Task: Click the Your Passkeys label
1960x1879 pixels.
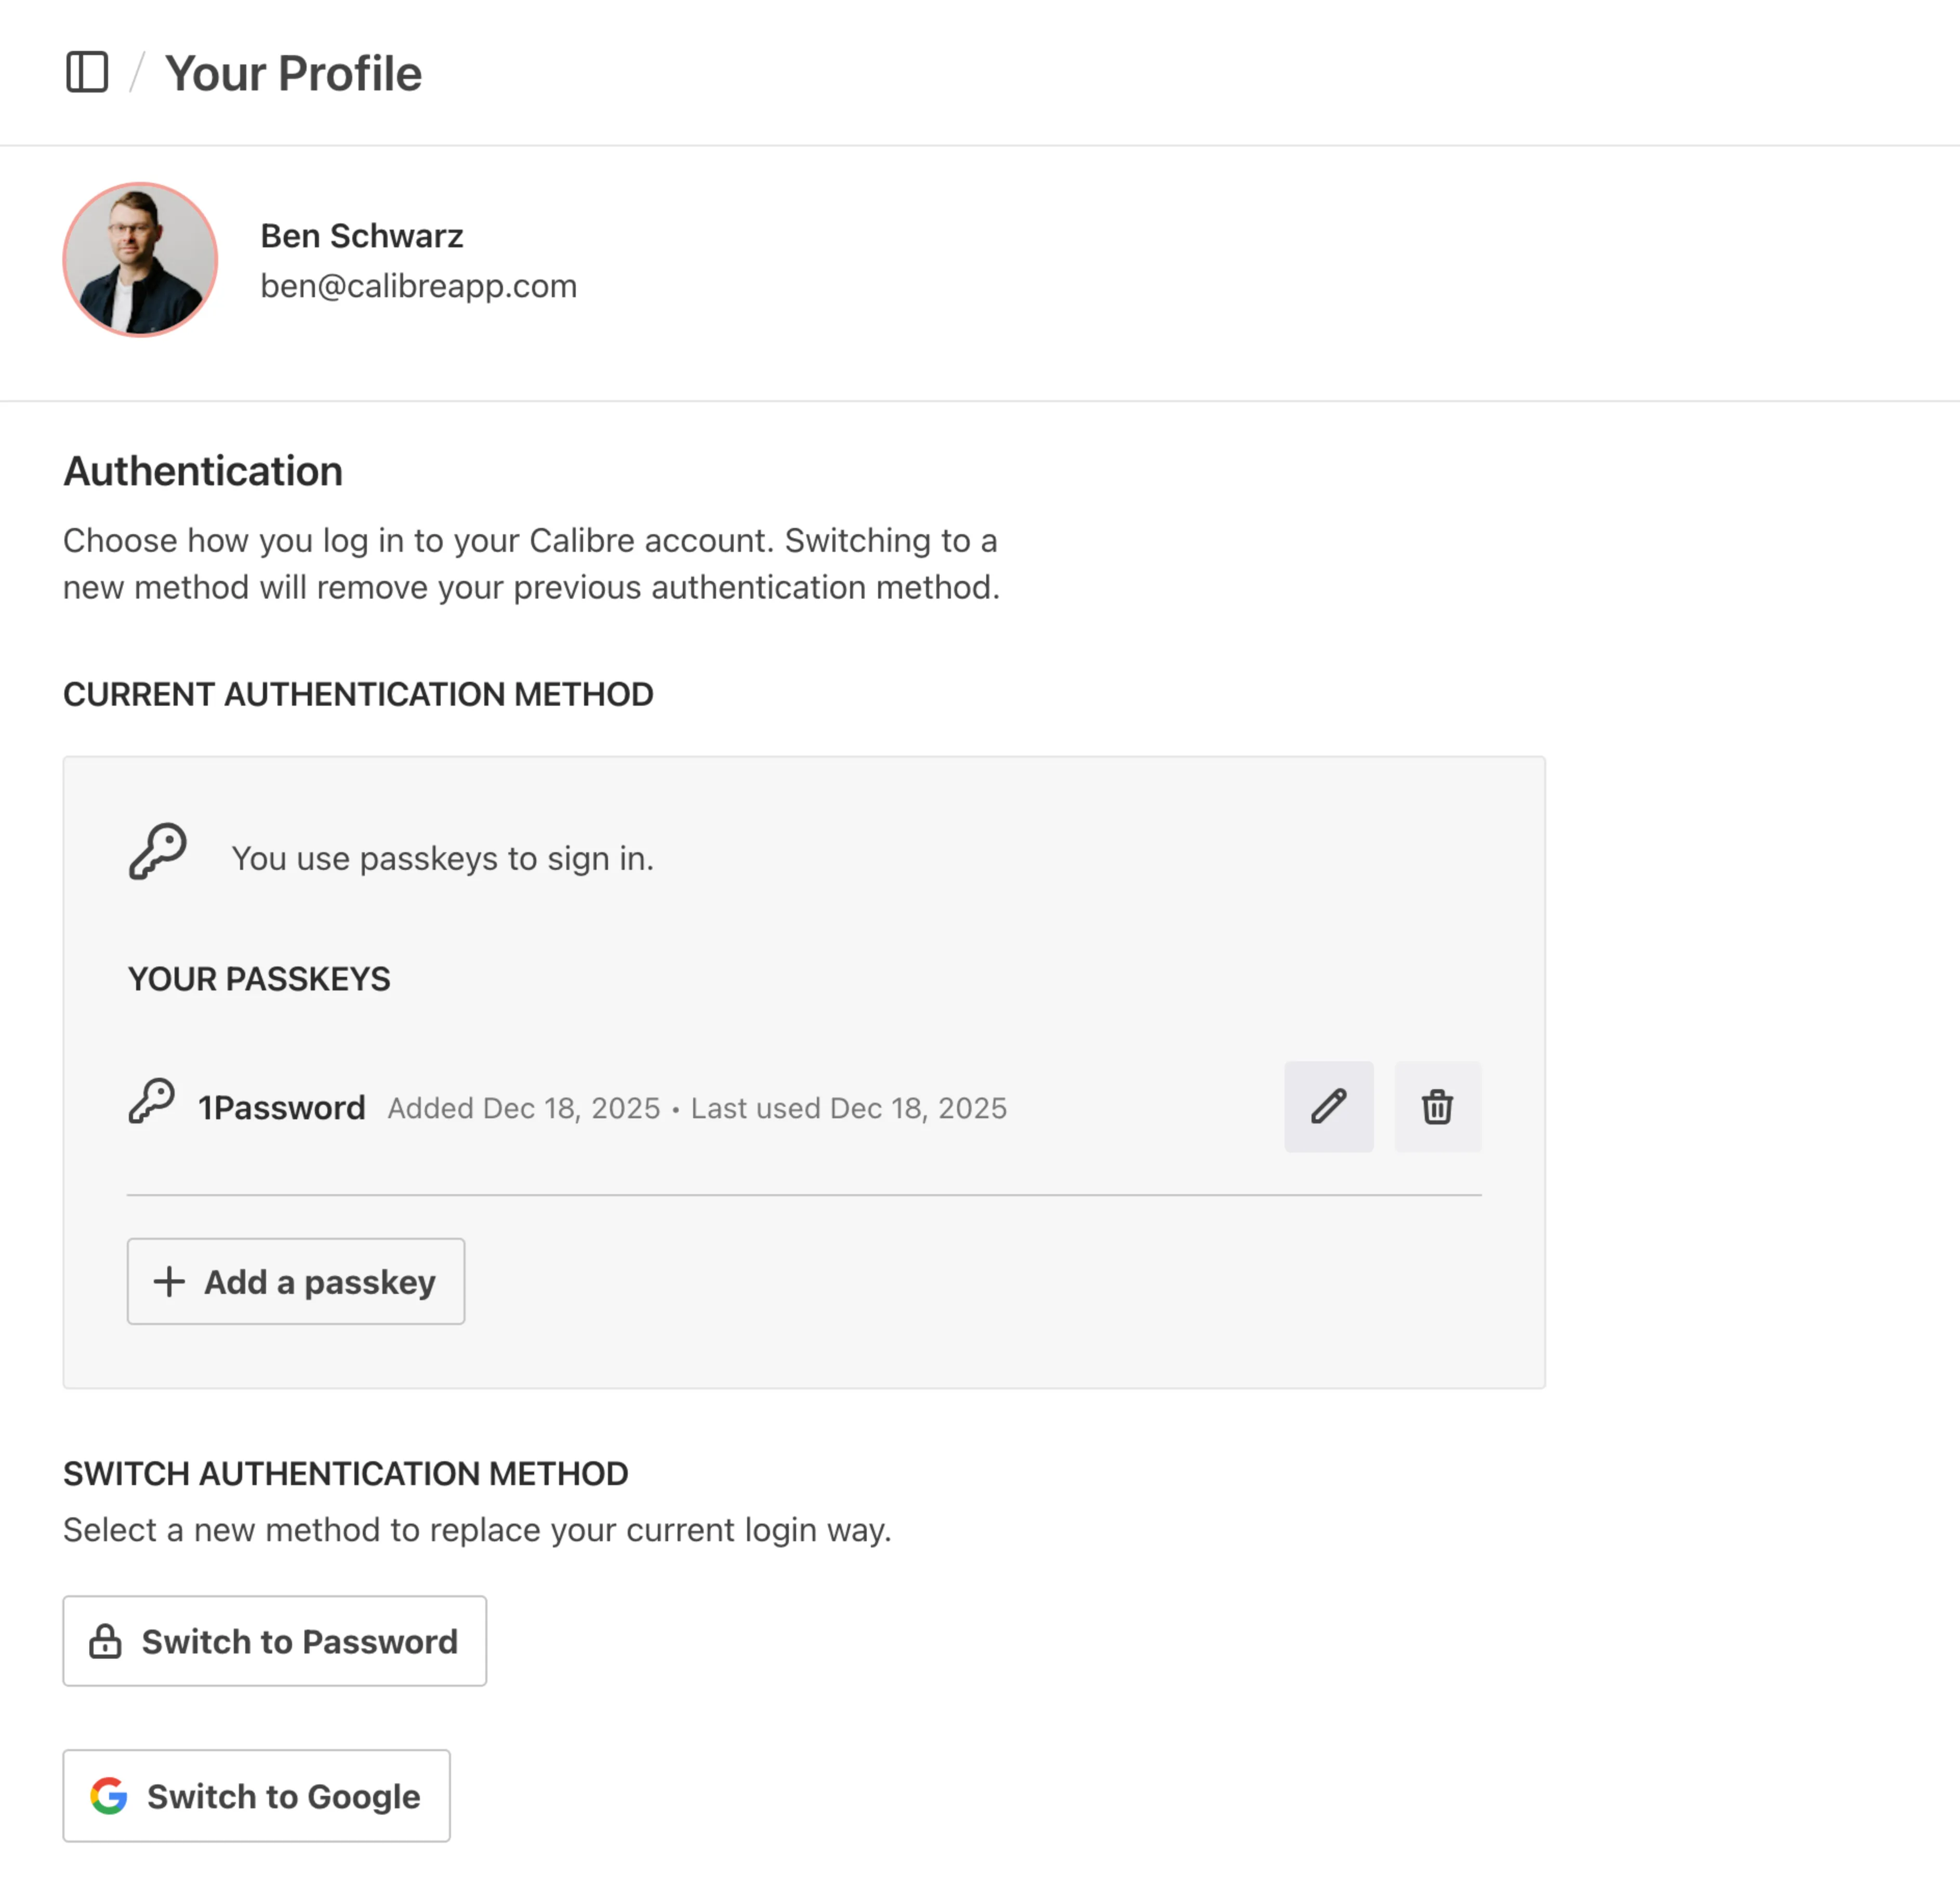Action: click(259, 979)
